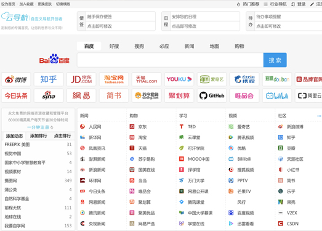This screenshot has width=322, height=231.
Task: Open the 聚划算 logo tile
Action: (x=179, y=95)
